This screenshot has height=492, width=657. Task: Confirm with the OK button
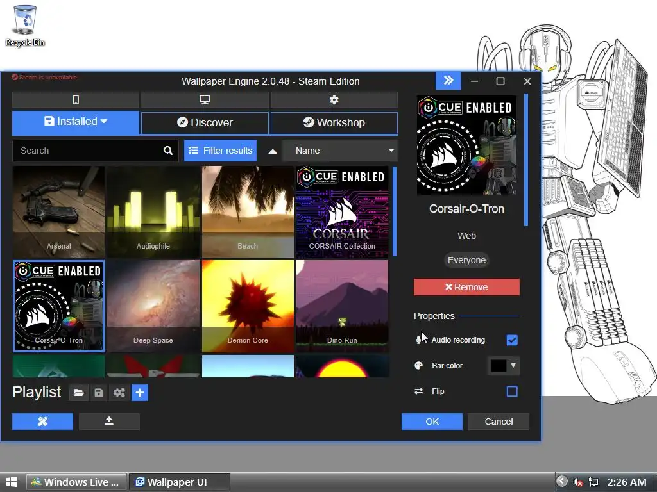click(432, 422)
